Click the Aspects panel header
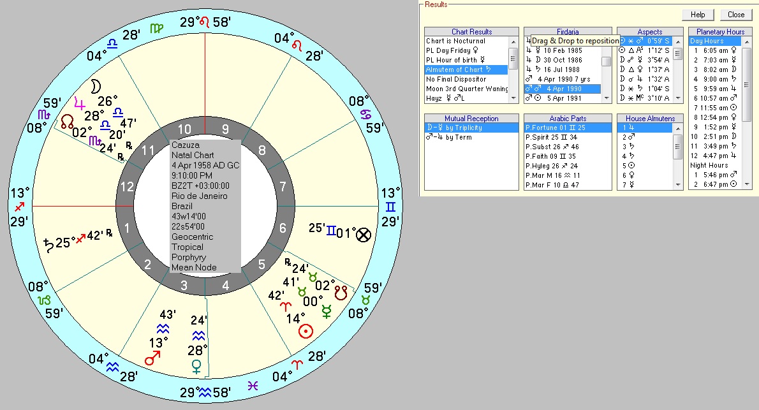Viewport: 759px width, 410px height. point(649,31)
